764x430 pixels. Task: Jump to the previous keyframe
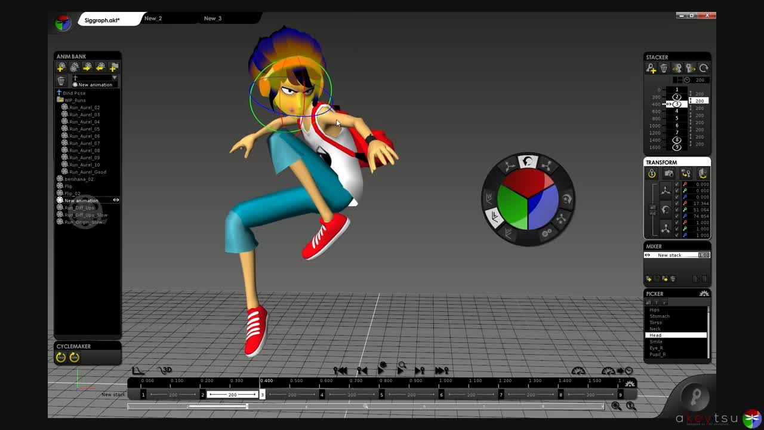point(362,371)
